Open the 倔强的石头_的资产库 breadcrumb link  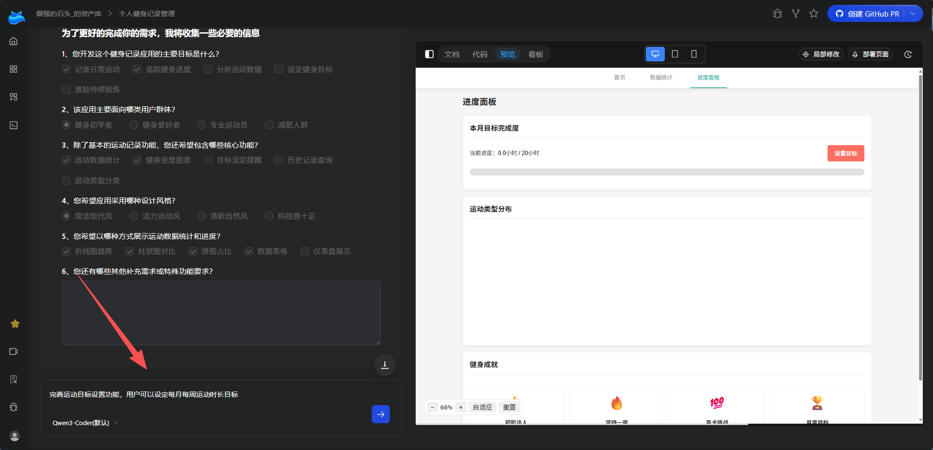(x=69, y=14)
